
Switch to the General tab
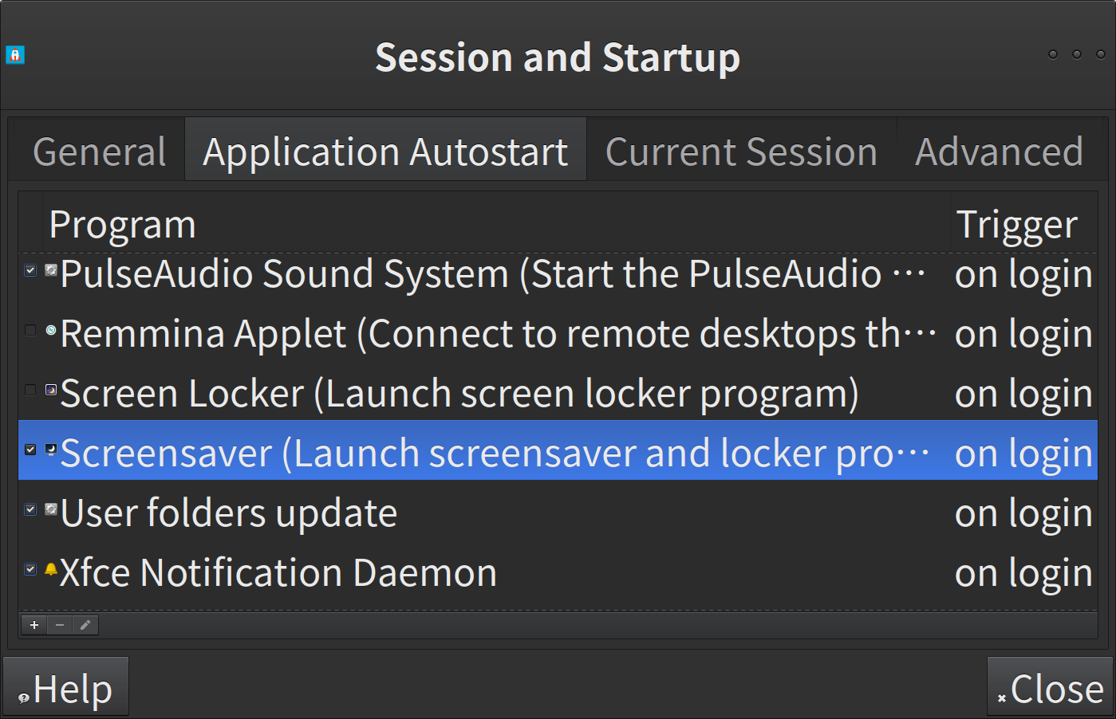pyautogui.click(x=100, y=151)
